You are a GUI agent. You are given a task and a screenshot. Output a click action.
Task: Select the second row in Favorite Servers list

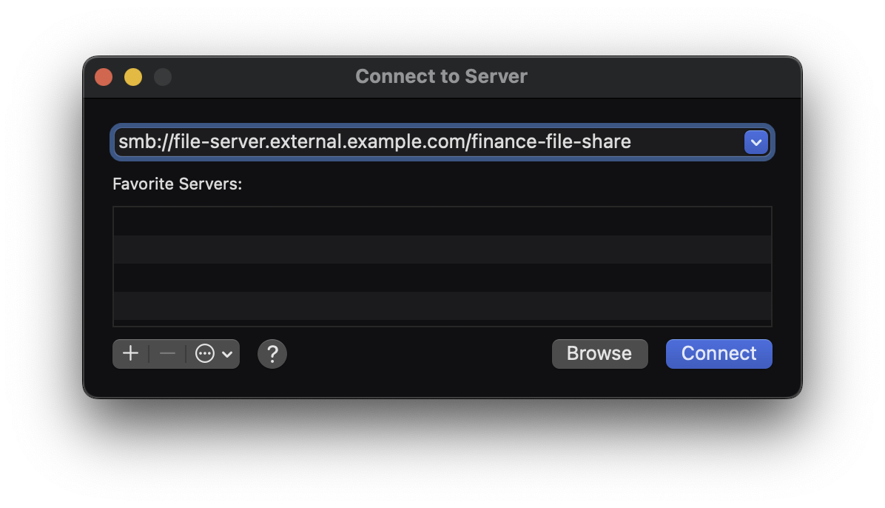442,250
